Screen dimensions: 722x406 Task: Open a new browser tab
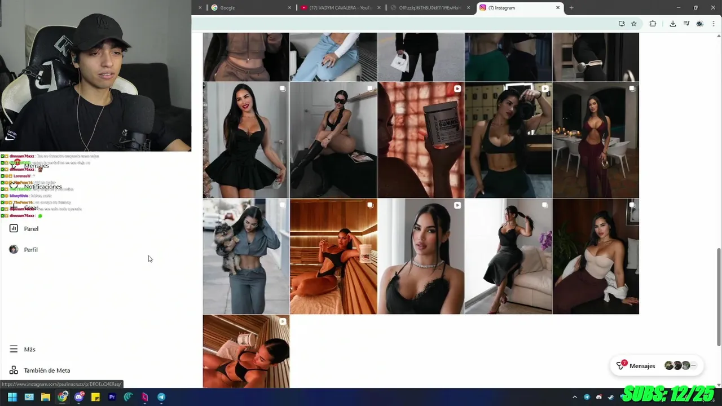point(571,8)
